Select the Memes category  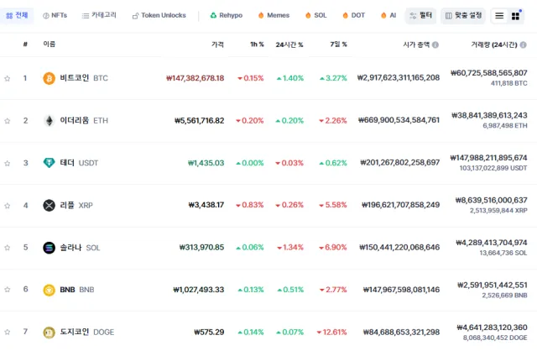(x=274, y=15)
